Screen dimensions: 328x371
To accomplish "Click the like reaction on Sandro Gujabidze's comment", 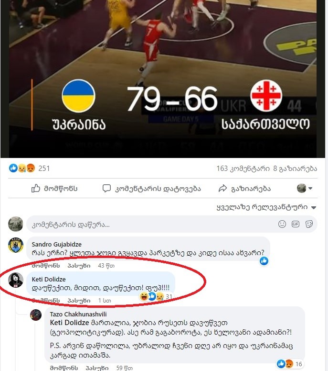I will 264,261.
